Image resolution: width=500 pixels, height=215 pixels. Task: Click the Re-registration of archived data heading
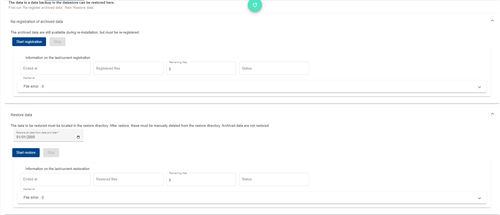click(37, 22)
